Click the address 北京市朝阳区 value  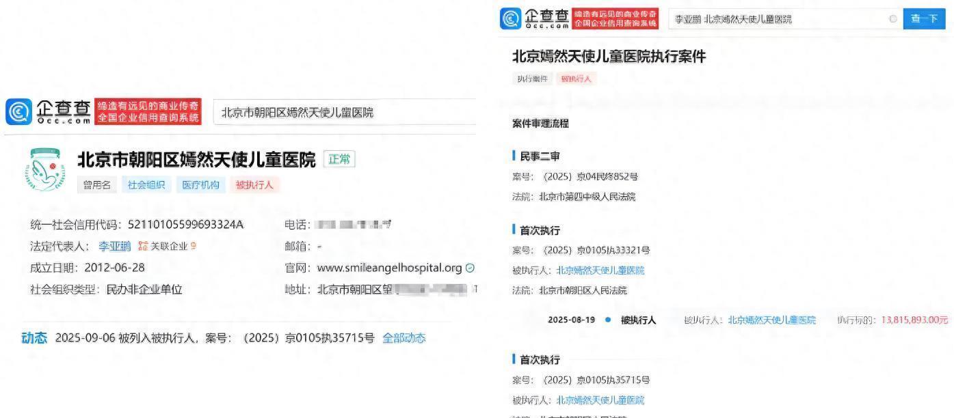[397, 289]
